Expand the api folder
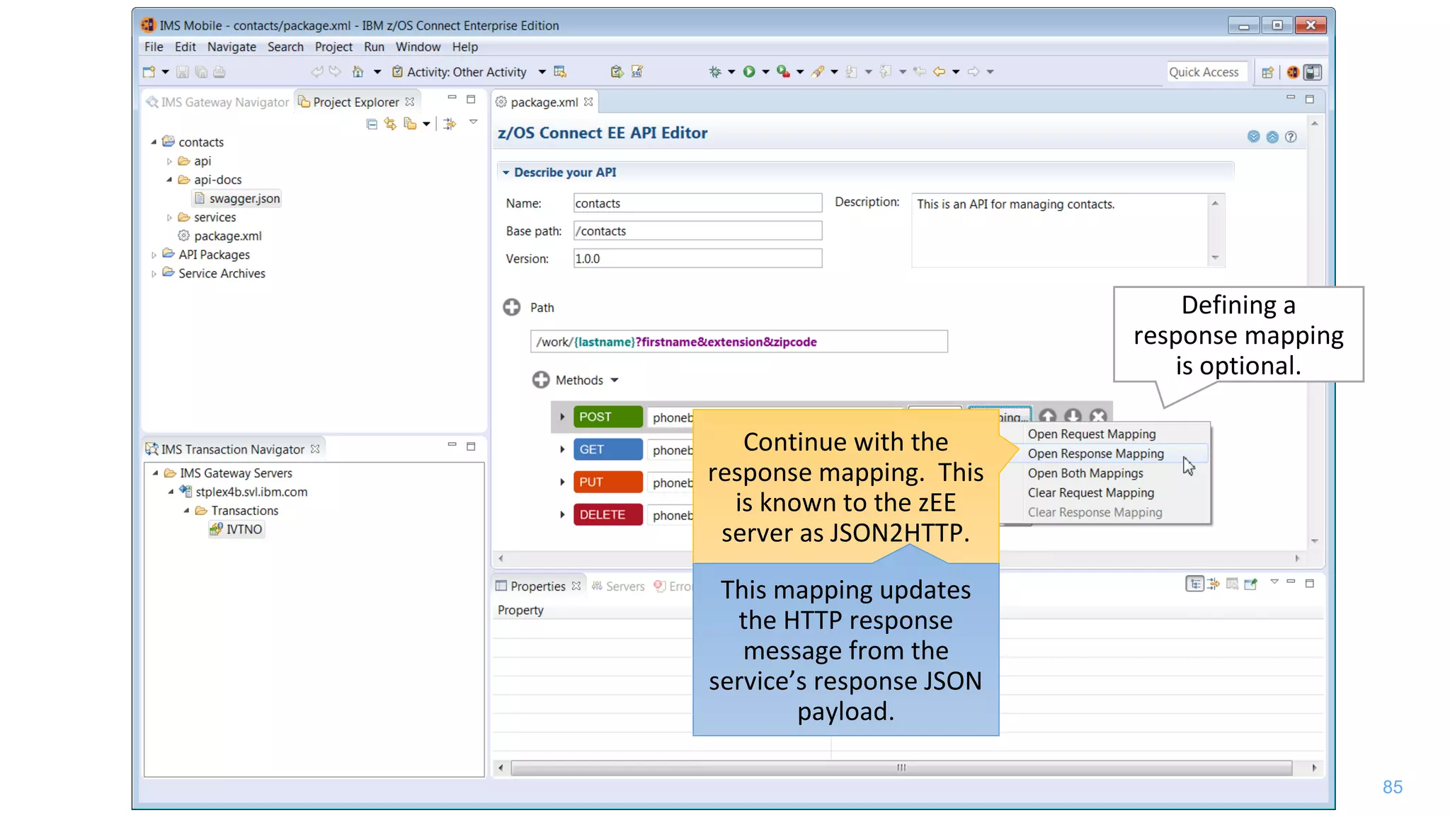Image resolution: width=1450 pixels, height=815 pixels. (x=169, y=161)
